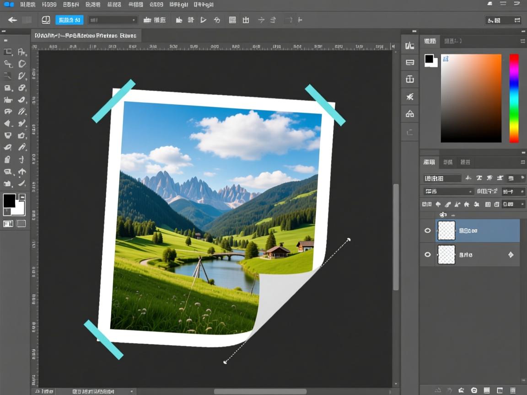Toggle visibility of the bottom layer
The height and width of the screenshot is (395, 527).
coord(426,255)
